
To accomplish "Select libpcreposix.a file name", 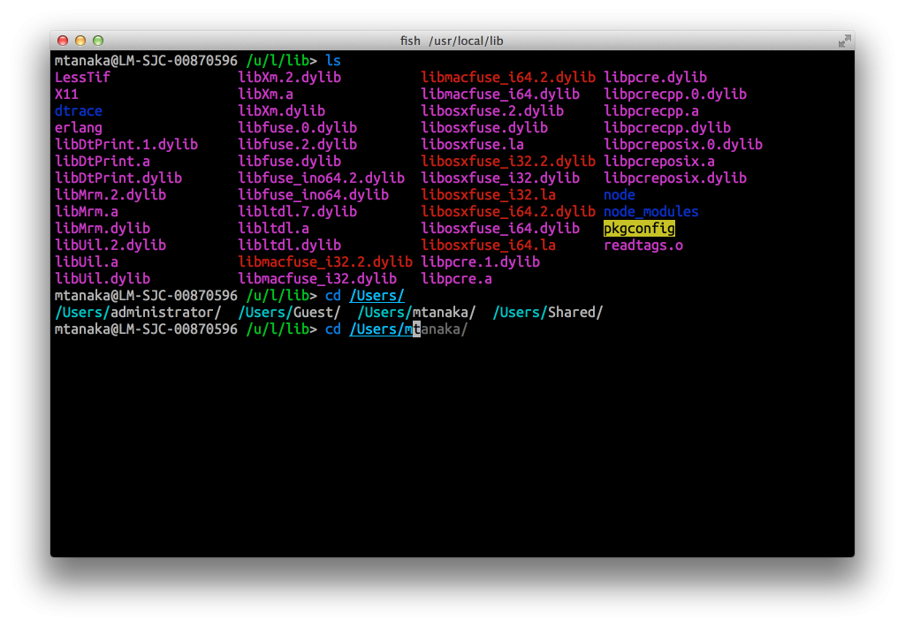I will (659, 161).
